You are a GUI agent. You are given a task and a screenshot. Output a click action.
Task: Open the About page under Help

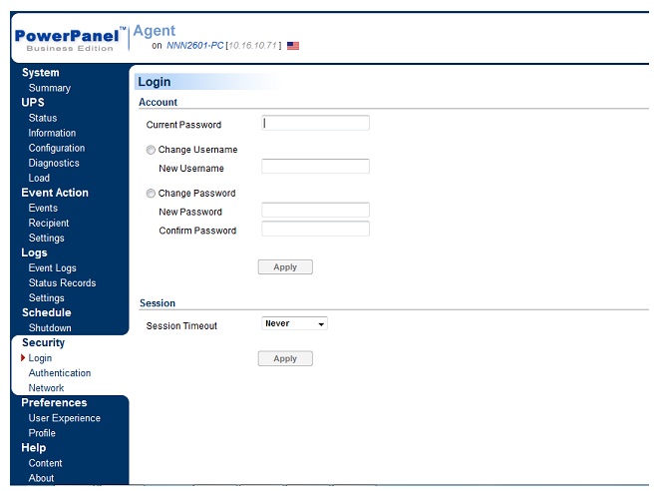pyautogui.click(x=42, y=478)
